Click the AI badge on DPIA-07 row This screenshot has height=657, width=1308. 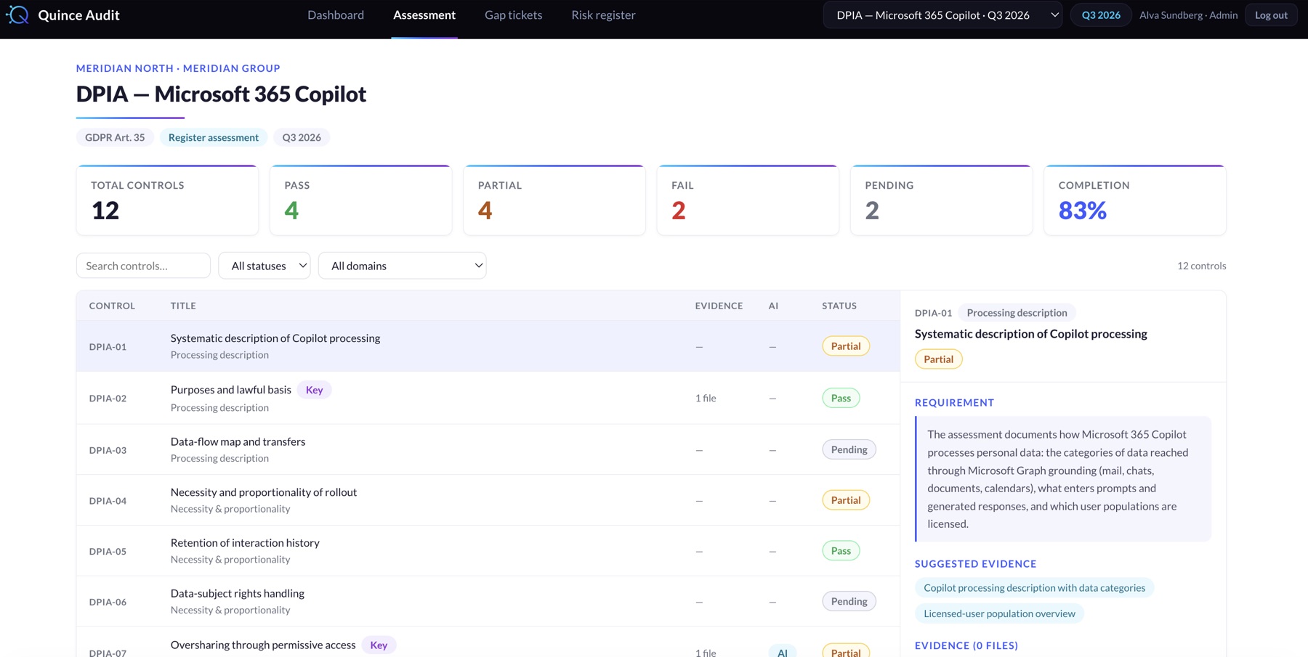coord(783,651)
